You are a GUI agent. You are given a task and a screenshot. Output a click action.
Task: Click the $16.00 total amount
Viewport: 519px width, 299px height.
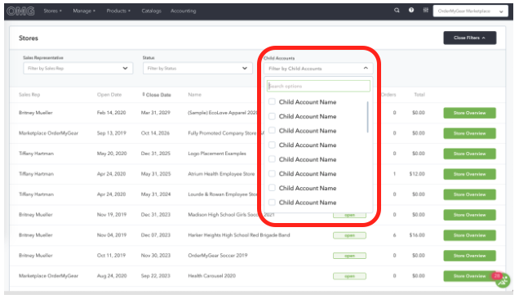pyautogui.click(x=417, y=235)
